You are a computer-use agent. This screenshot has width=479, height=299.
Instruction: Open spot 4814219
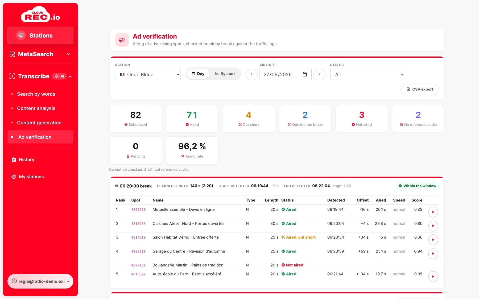[x=138, y=238]
